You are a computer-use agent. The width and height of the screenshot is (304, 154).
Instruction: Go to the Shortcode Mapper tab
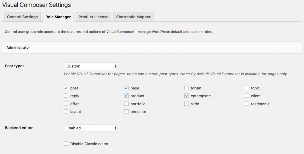tap(133, 17)
